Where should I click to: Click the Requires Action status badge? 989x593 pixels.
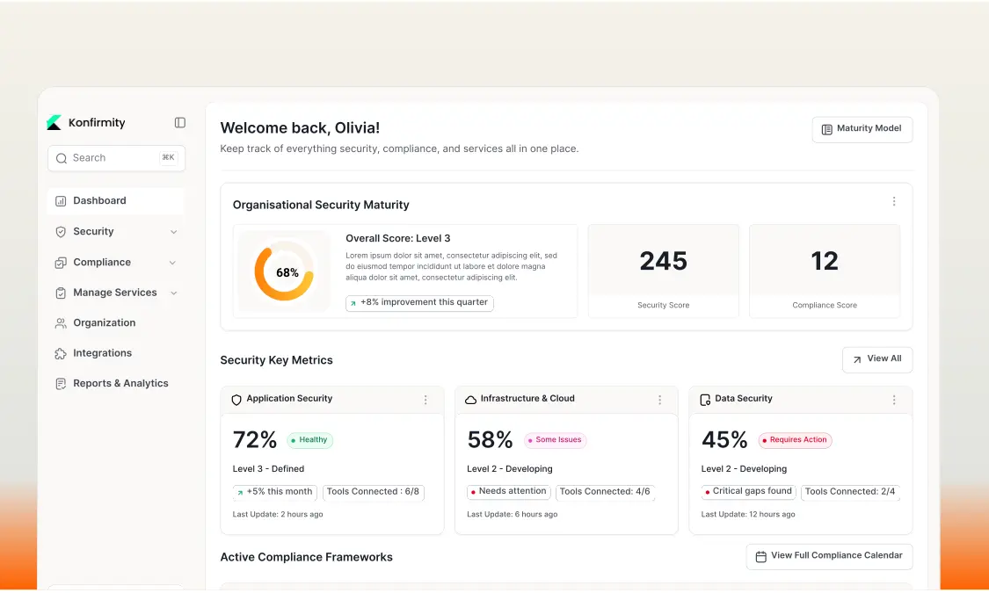[795, 440]
